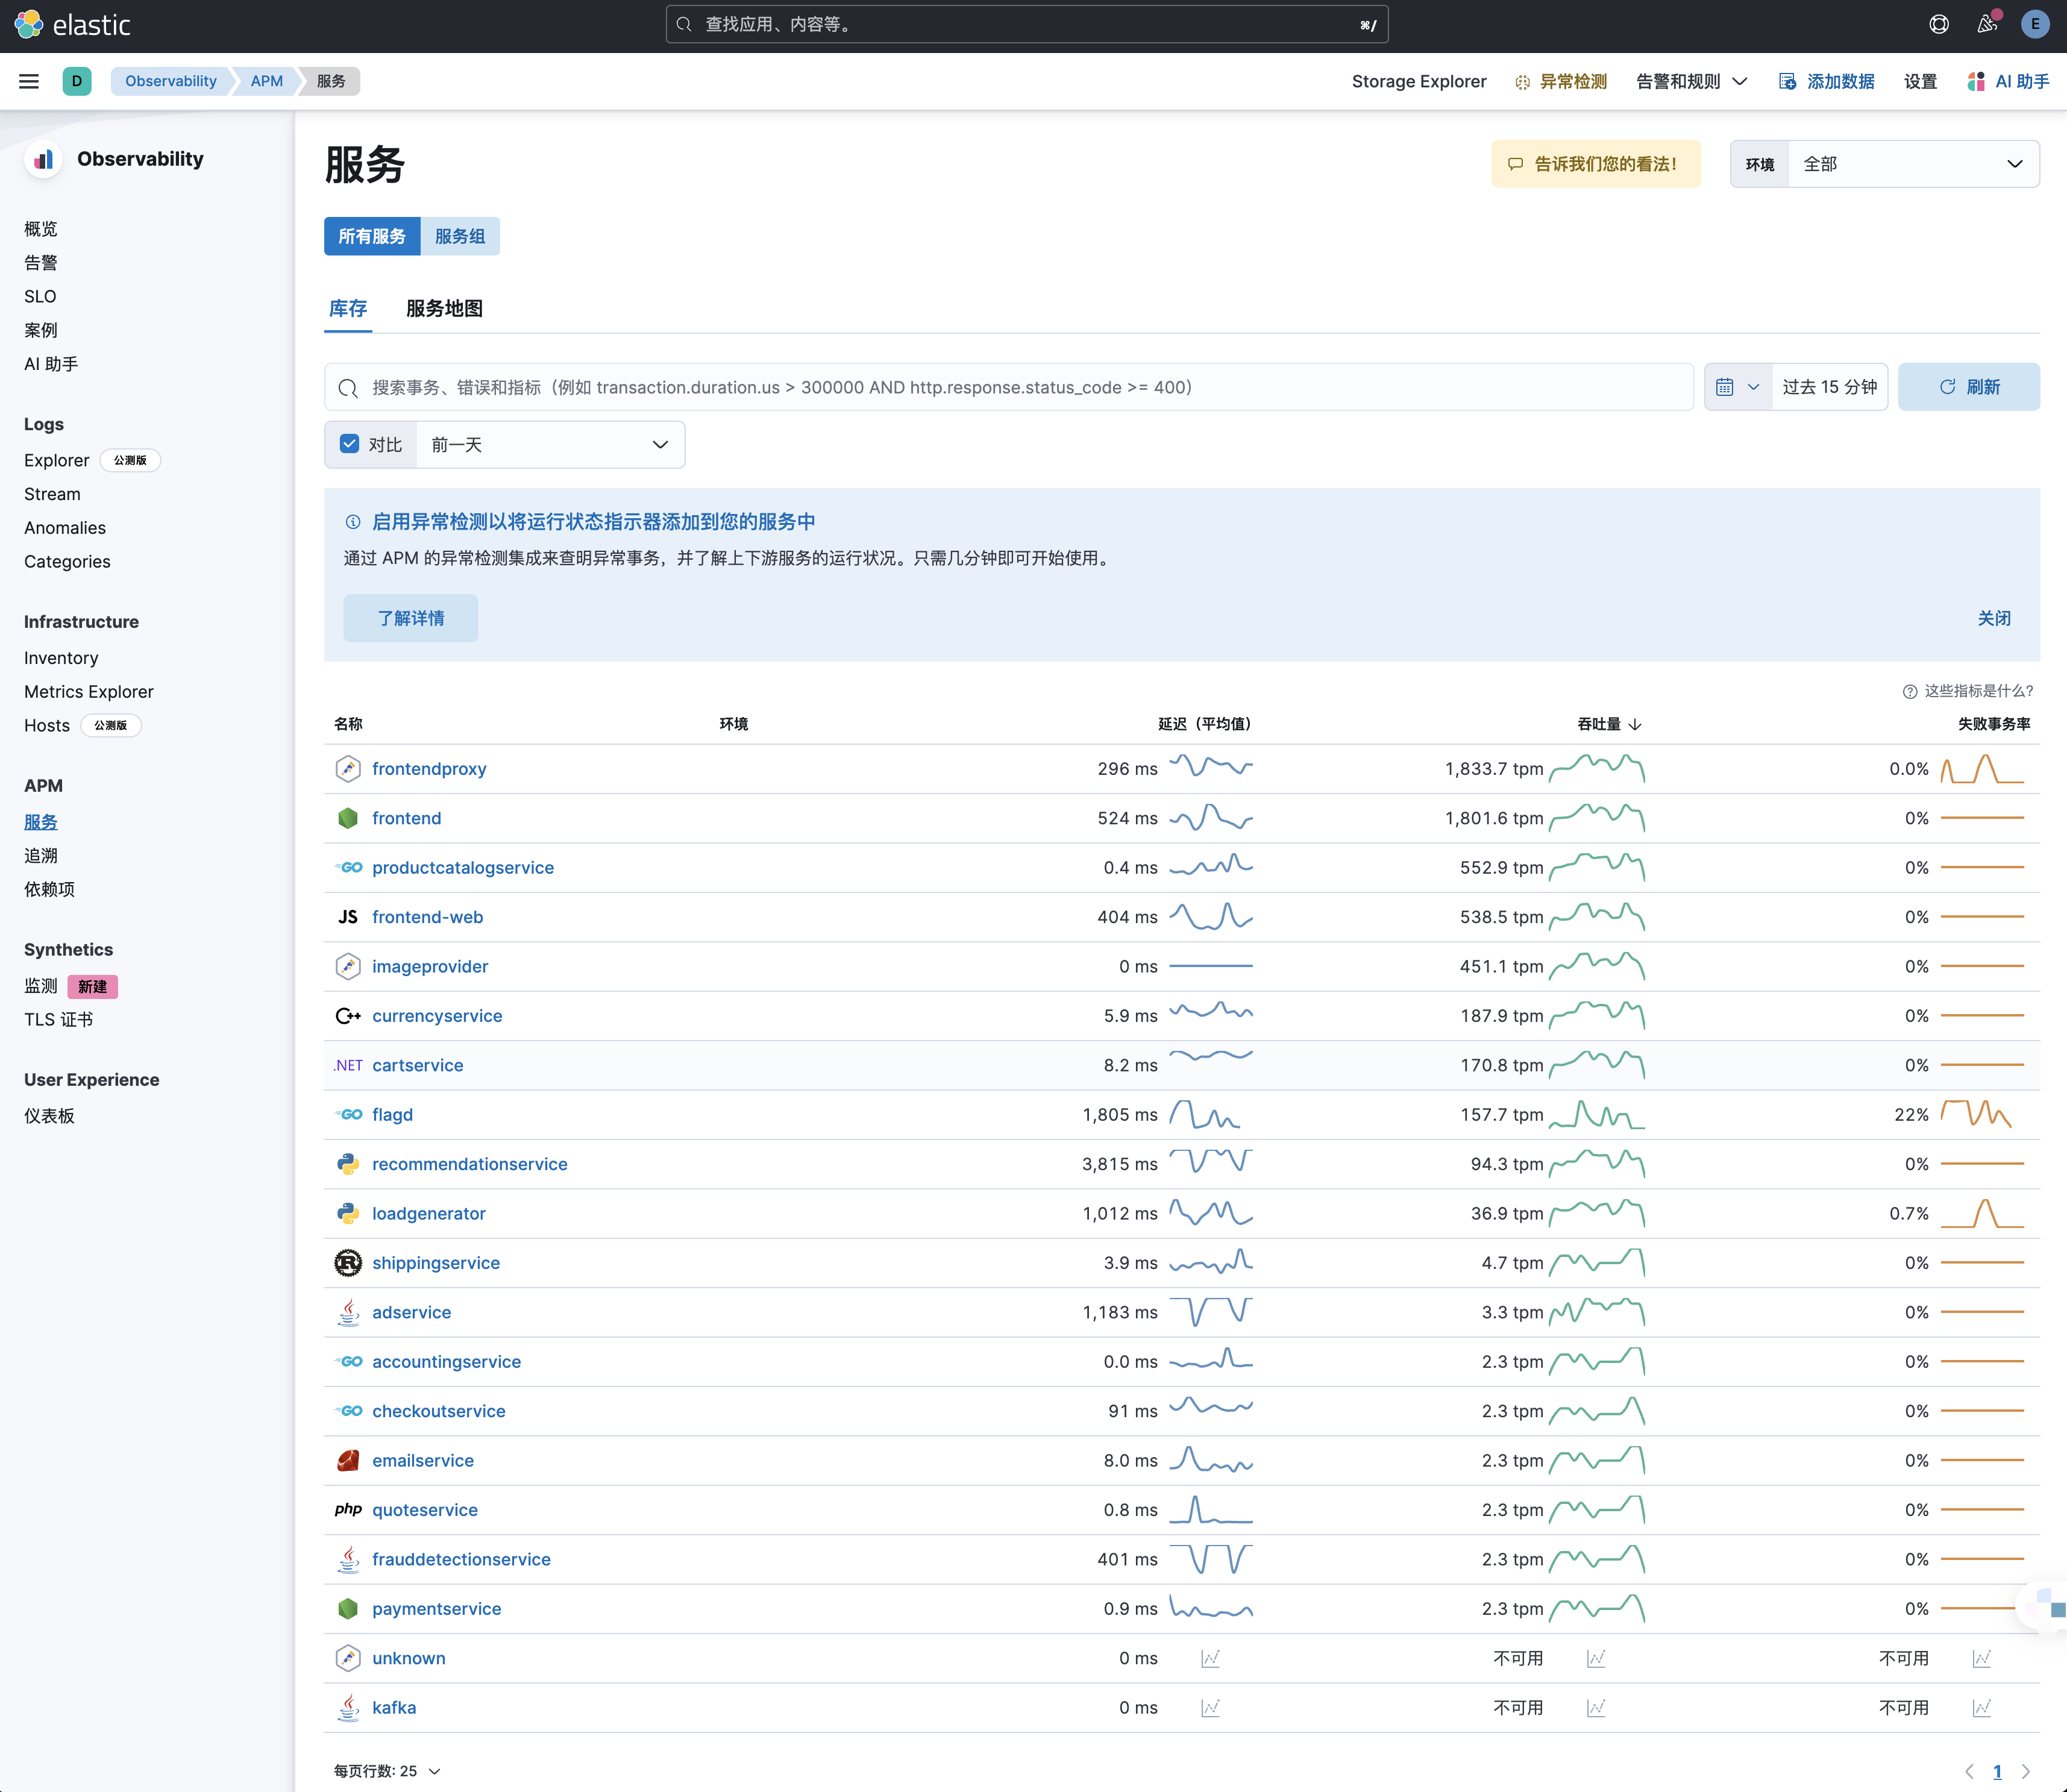Screen dimensions: 2067x1792
Task: Click the global search field
Action: coord(1027,25)
